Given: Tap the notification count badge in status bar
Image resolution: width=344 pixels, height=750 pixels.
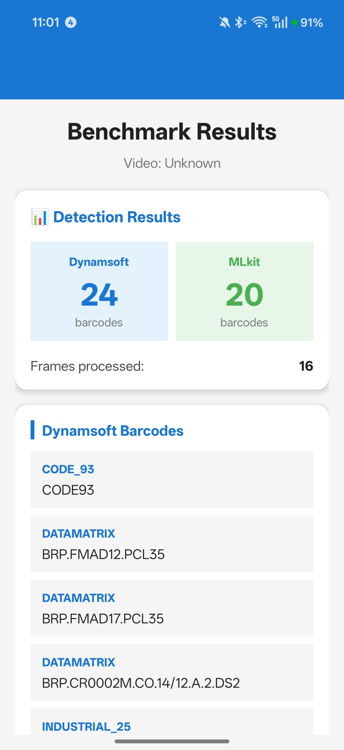Looking at the screenshot, I should coord(71,22).
